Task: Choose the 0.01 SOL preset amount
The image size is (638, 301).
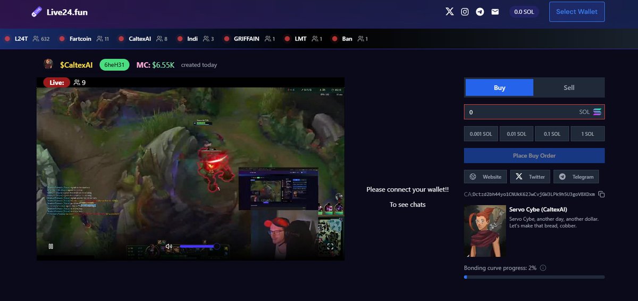Action: tap(516, 134)
